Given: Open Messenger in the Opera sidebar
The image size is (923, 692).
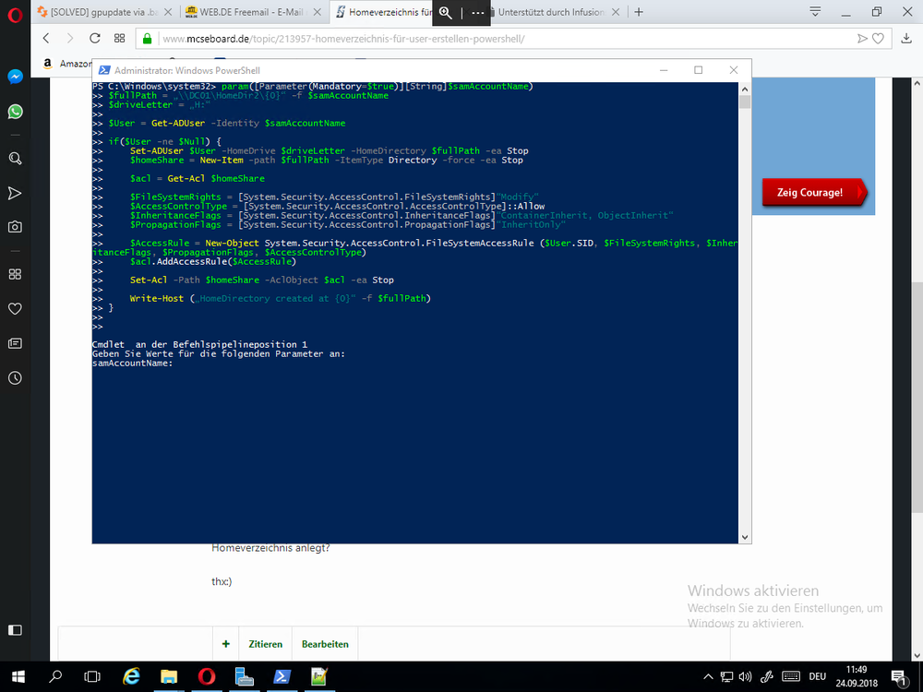Looking at the screenshot, I should pyautogui.click(x=15, y=78).
